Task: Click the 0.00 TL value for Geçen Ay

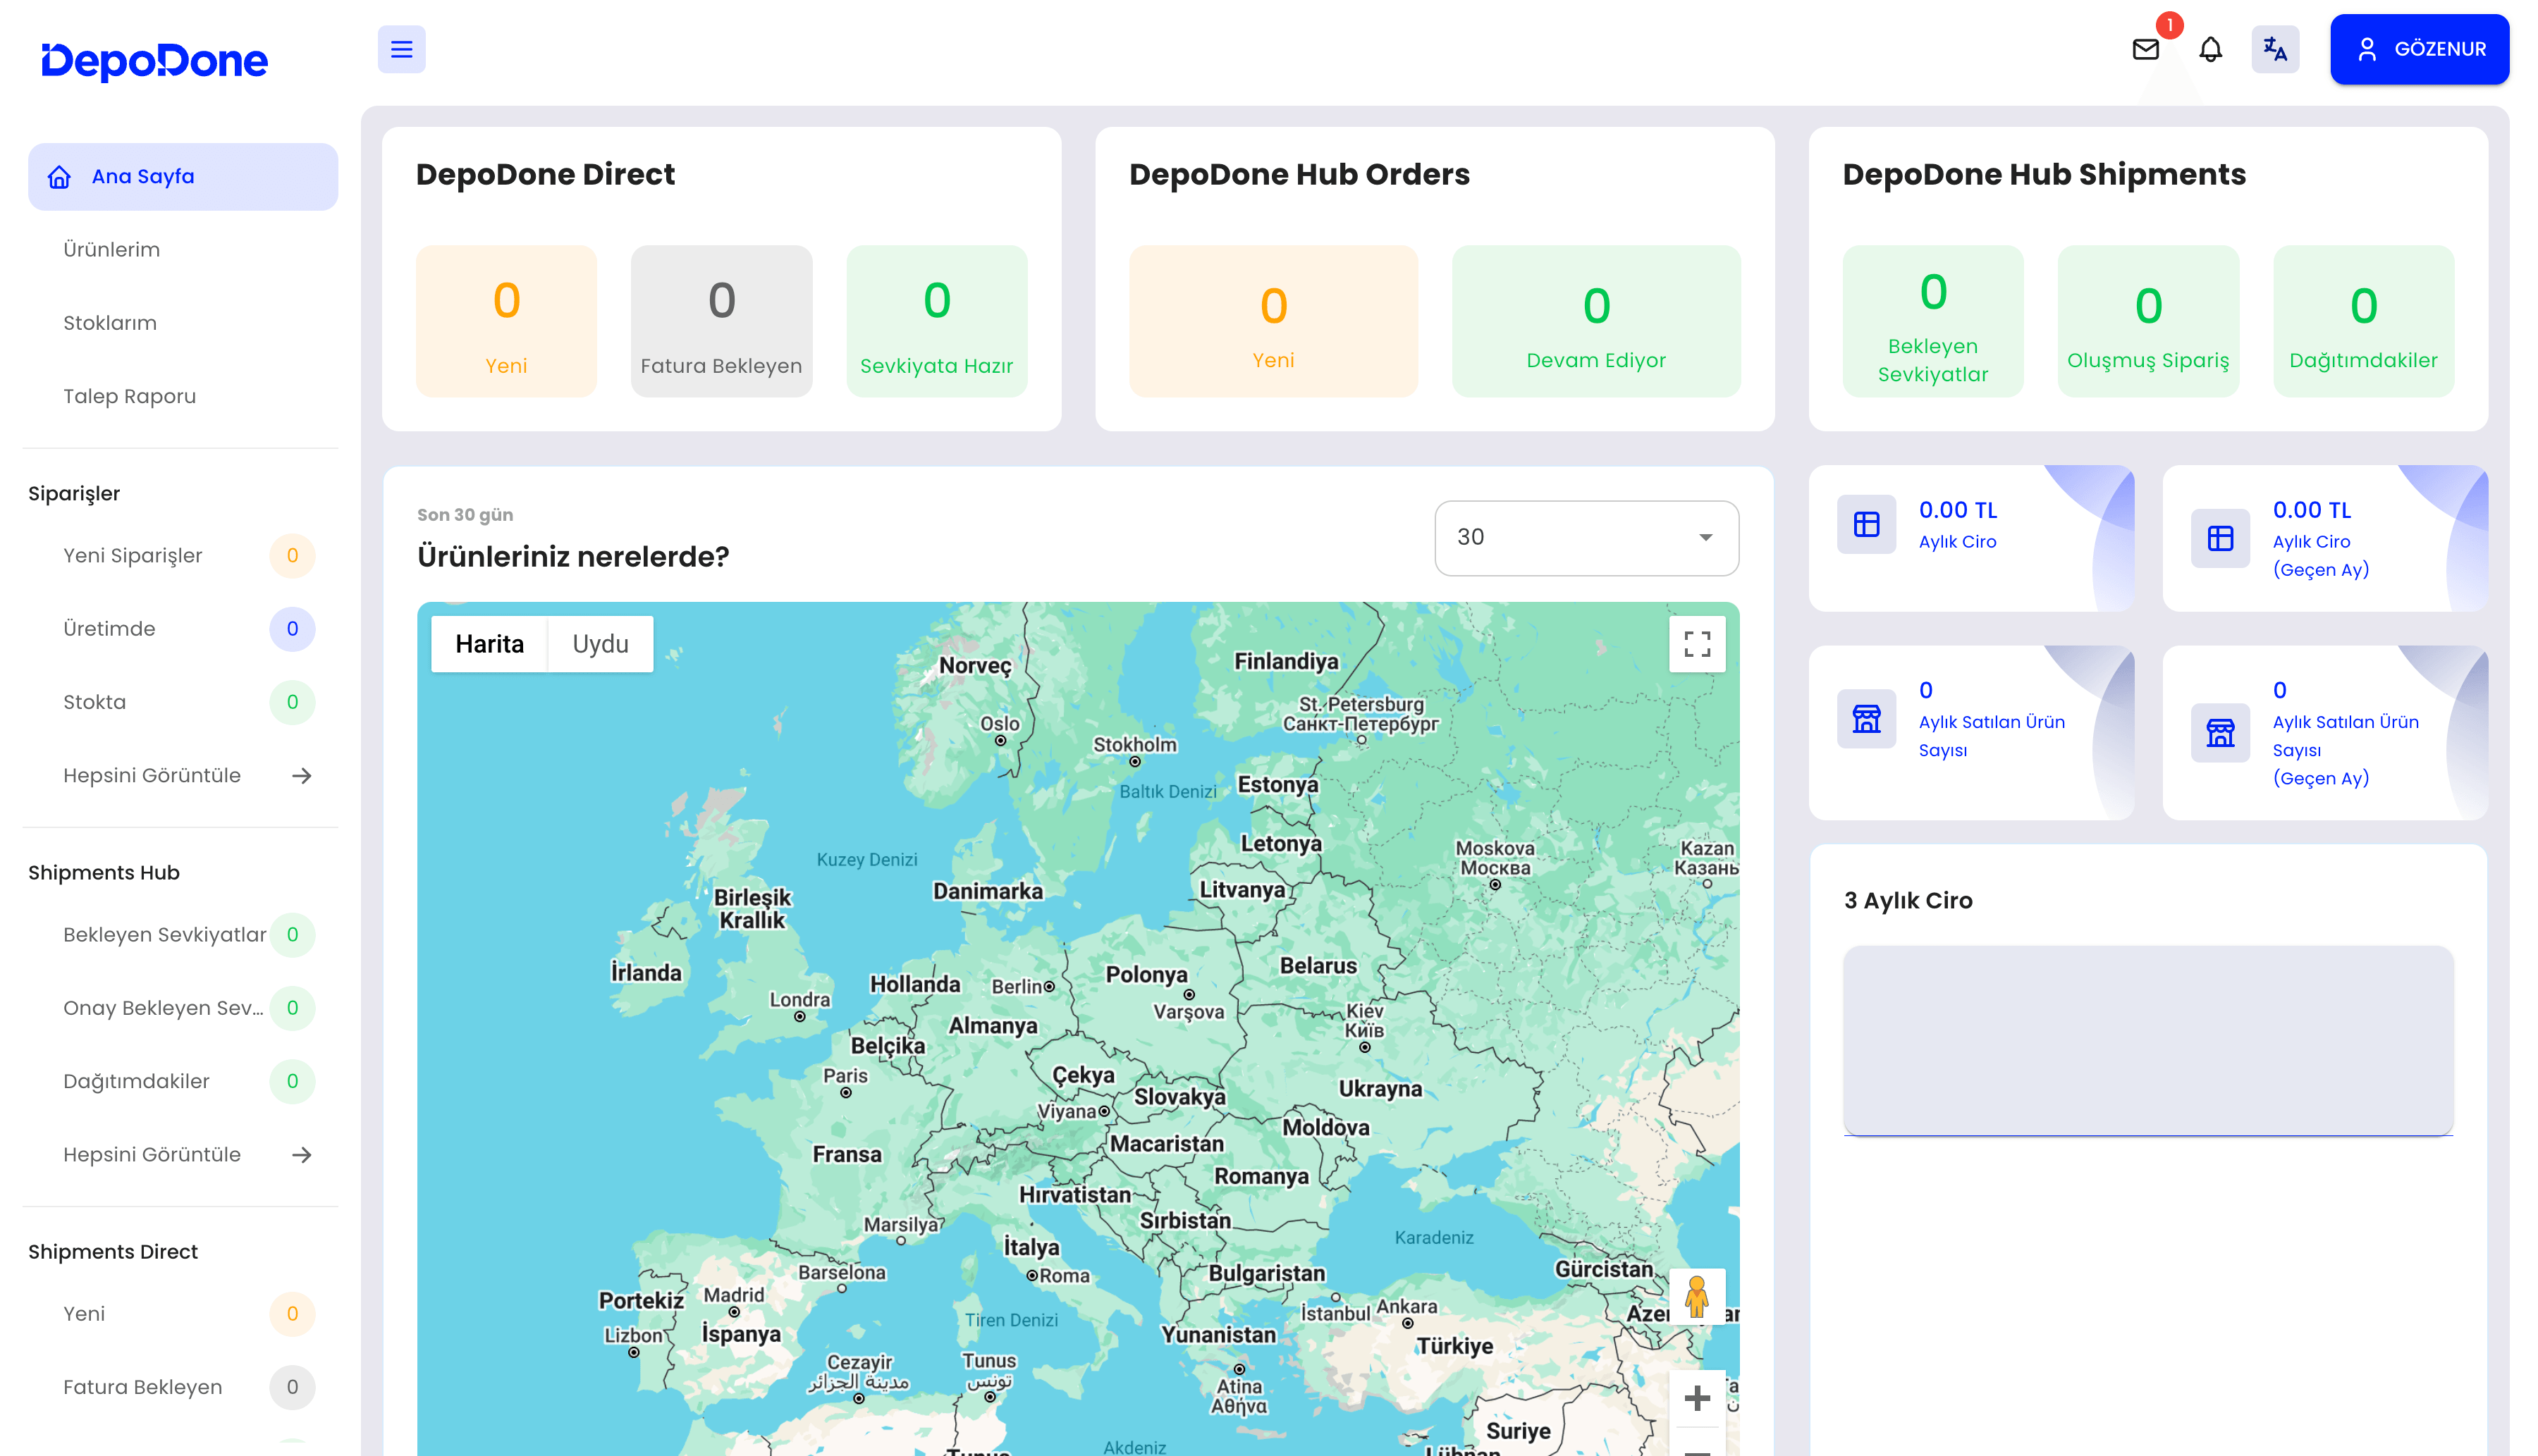Action: 2312,510
